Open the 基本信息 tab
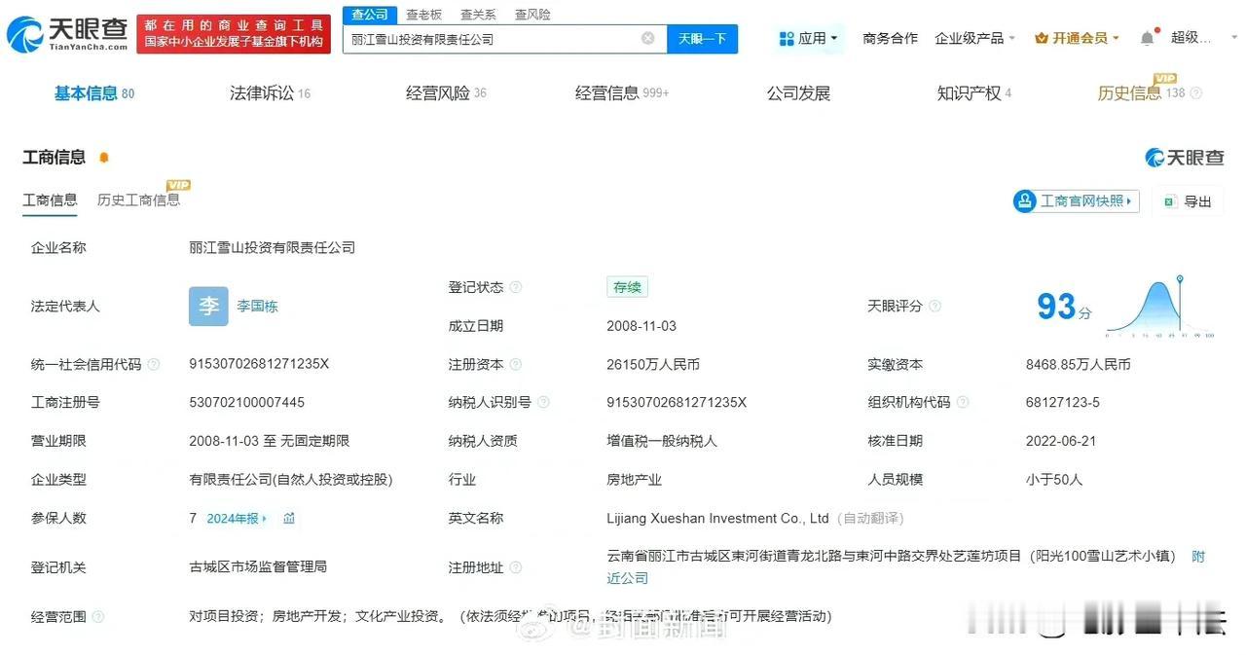Viewport: 1246px width, 655px height. (94, 93)
